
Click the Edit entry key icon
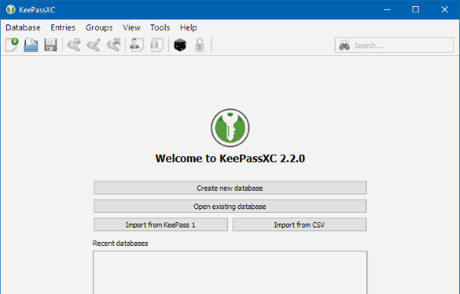coord(94,45)
